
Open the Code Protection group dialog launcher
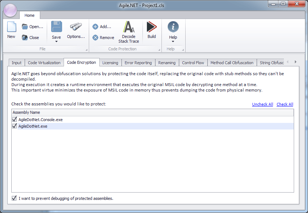point(159,50)
